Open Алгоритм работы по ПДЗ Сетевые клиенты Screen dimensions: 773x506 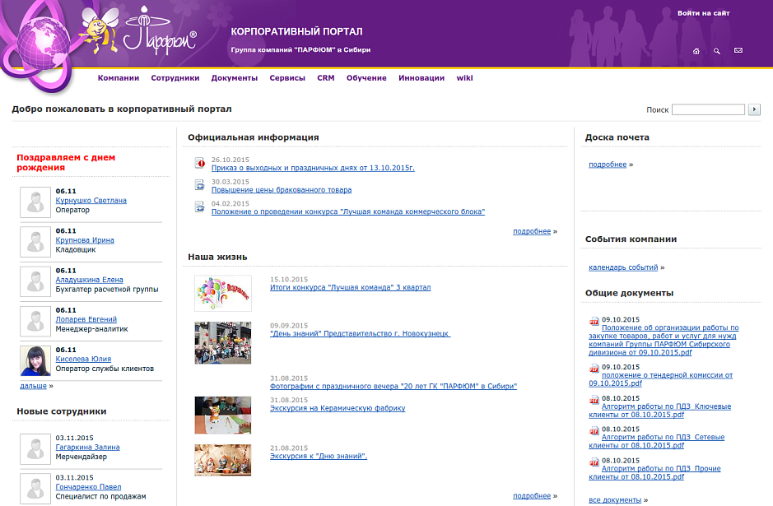coord(657,442)
